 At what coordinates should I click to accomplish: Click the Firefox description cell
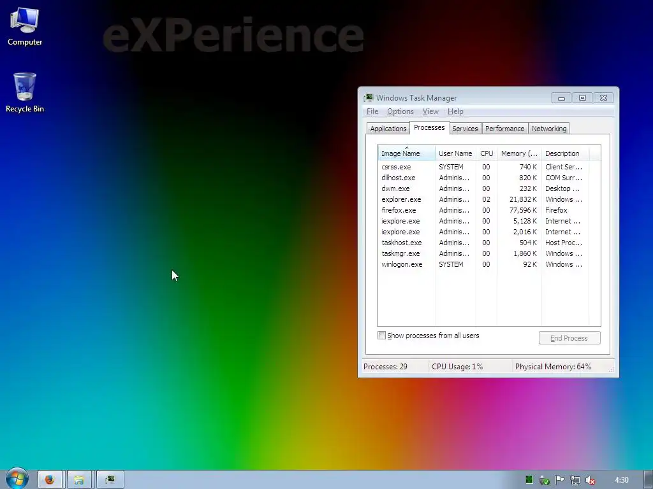pos(556,210)
